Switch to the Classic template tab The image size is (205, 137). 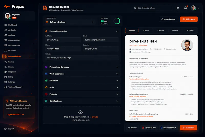click(x=146, y=30)
